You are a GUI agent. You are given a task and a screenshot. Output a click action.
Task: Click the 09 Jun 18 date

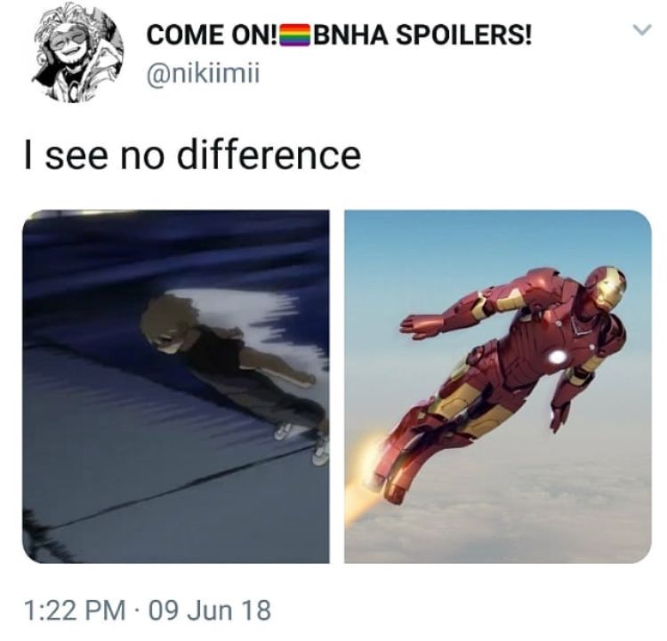[210, 611]
